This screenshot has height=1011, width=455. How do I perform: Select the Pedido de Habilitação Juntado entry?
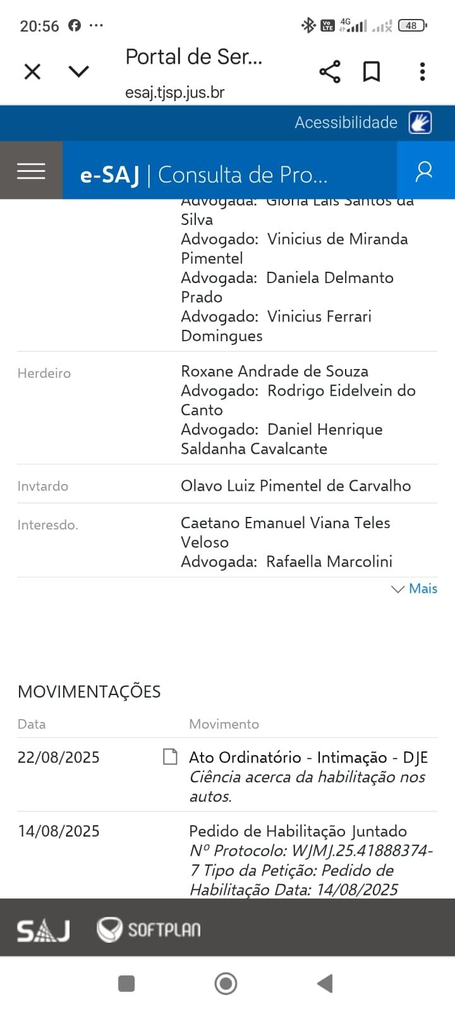(298, 831)
